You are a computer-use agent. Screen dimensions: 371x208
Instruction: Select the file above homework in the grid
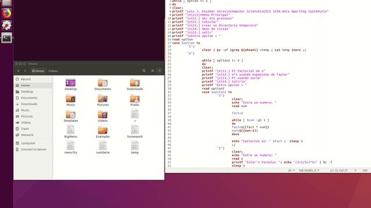(135, 116)
